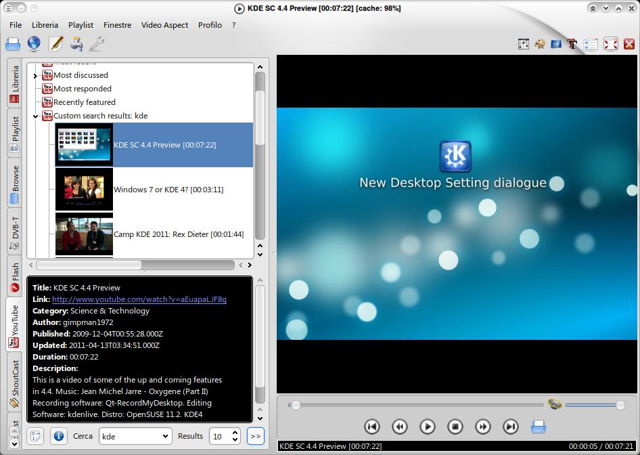The width and height of the screenshot is (640, 455).
Task: Rewind the video
Action: (x=400, y=427)
